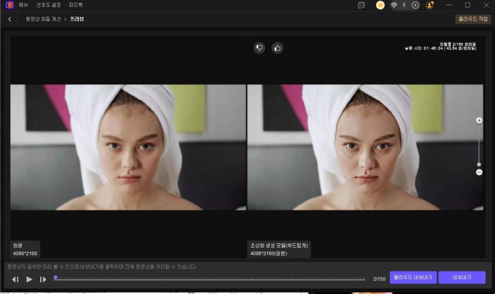This screenshot has width=495, height=294.
Task: Open the 메뉴 menu
Action: pyautogui.click(x=24, y=5)
